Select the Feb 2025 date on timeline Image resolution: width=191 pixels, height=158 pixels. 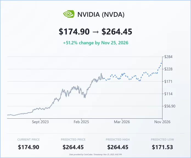(82, 122)
